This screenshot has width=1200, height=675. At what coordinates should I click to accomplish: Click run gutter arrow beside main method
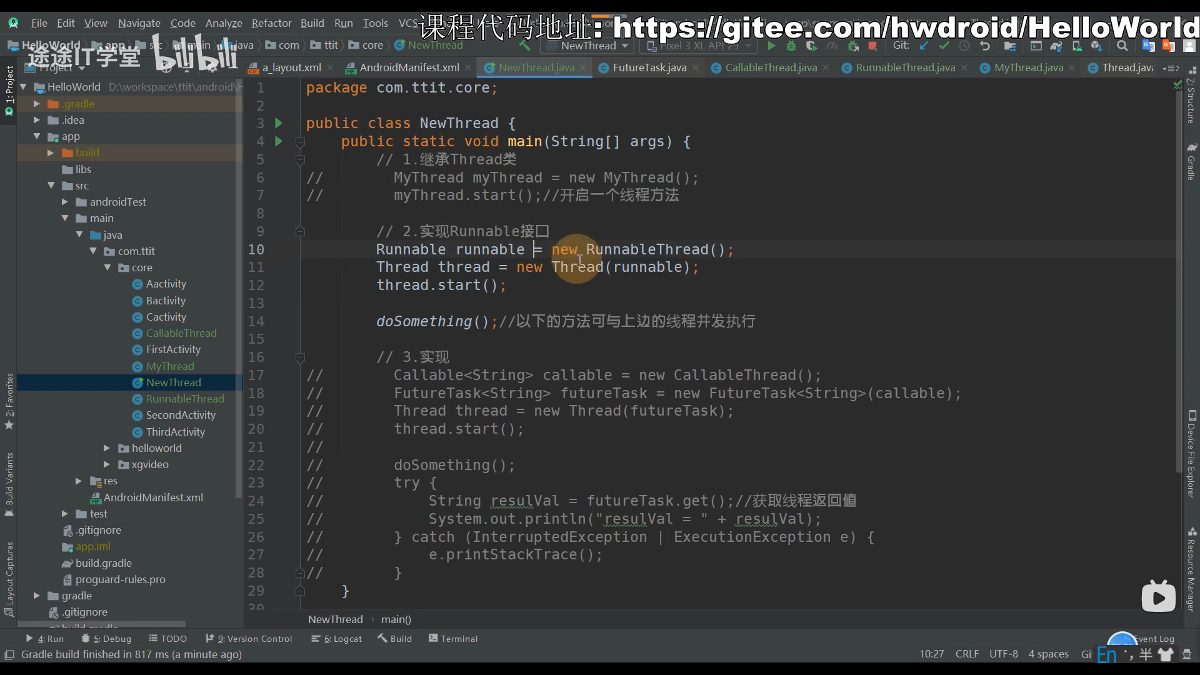pos(279,141)
